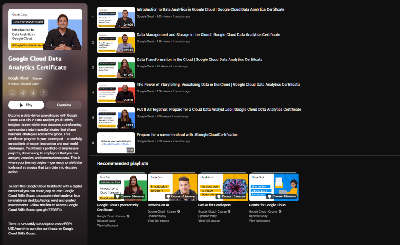This screenshot has width=400, height=245.
Task: Open Gen AI for Developers playlist thumbnail
Action: (223, 187)
